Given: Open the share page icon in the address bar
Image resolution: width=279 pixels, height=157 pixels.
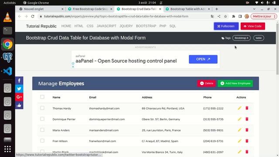Looking at the screenshot, I should coord(219,17).
